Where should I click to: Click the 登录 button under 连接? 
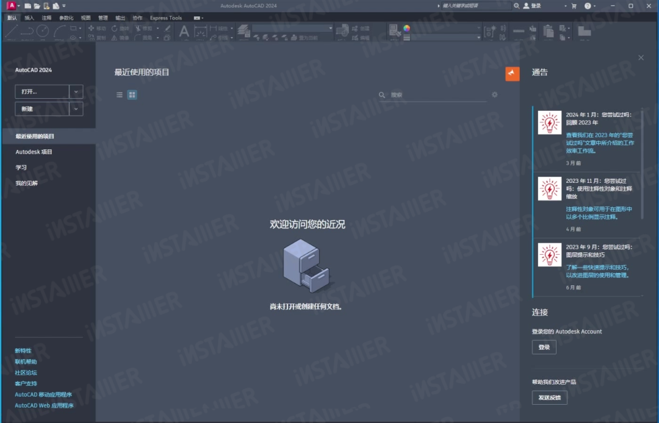coord(544,347)
